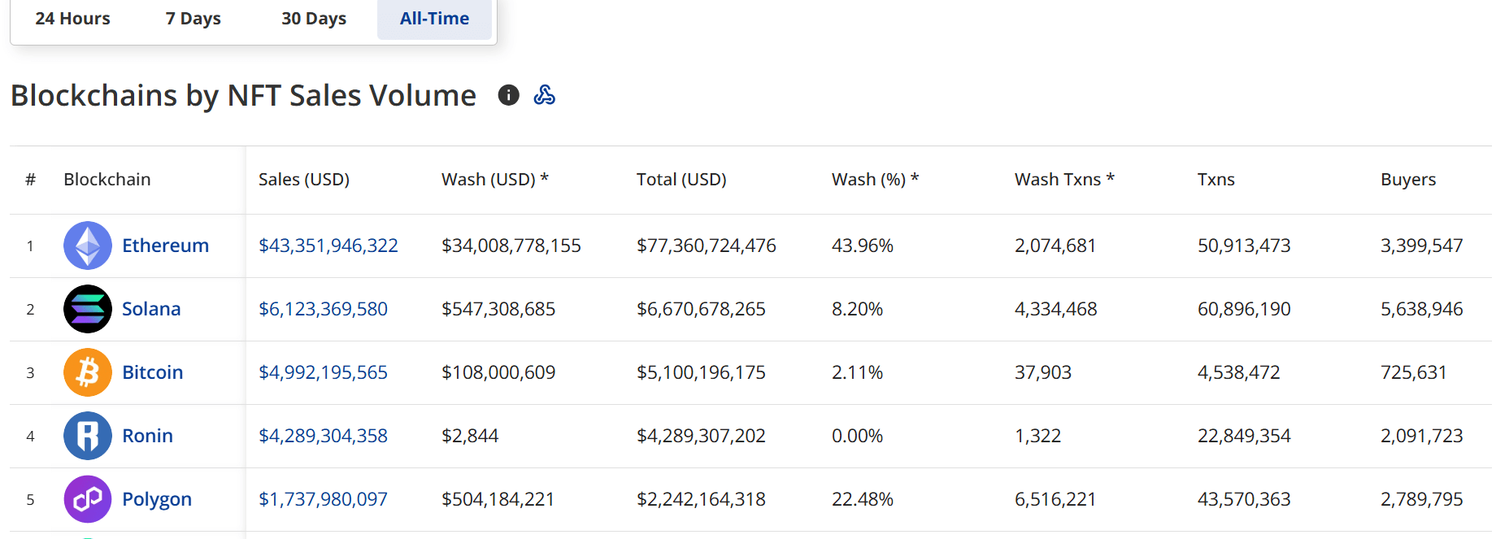Click Polygon buyers 2,789,795
The image size is (1496, 539).
1422,499
